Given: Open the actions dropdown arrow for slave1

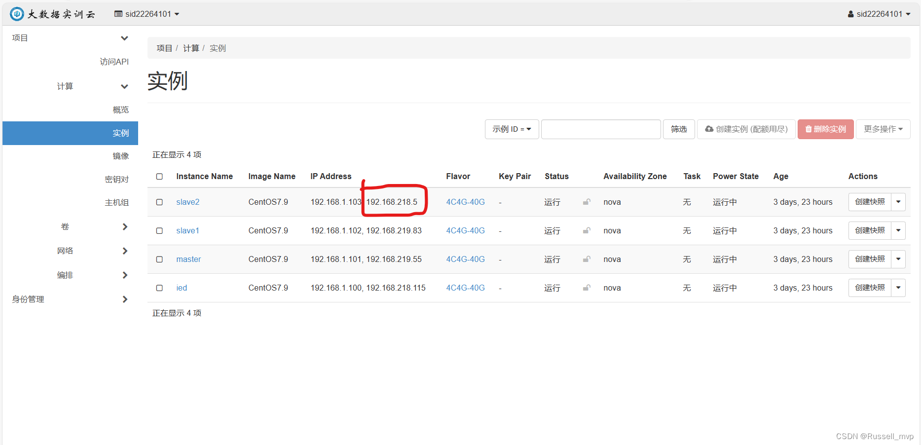Looking at the screenshot, I should pyautogui.click(x=898, y=230).
